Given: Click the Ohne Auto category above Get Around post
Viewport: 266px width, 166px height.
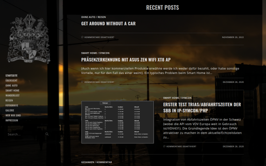Looking at the screenshot, I should pos(88,17).
